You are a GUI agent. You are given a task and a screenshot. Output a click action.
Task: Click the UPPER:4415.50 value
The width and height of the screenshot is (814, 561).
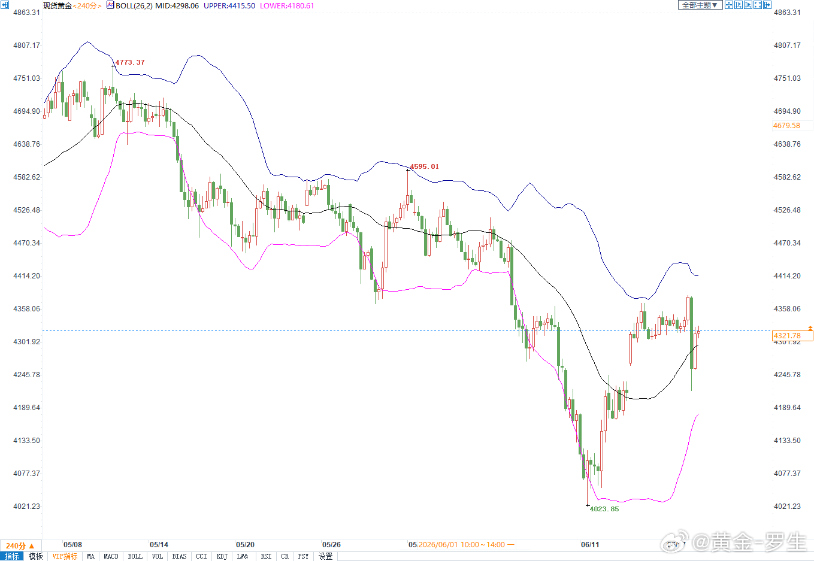click(229, 6)
